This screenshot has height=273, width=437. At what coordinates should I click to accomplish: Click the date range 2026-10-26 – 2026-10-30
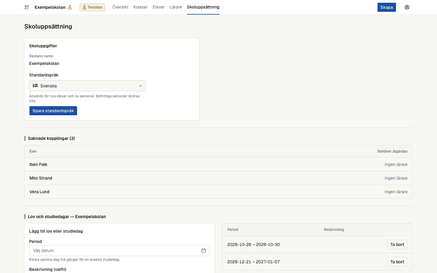[254, 244]
